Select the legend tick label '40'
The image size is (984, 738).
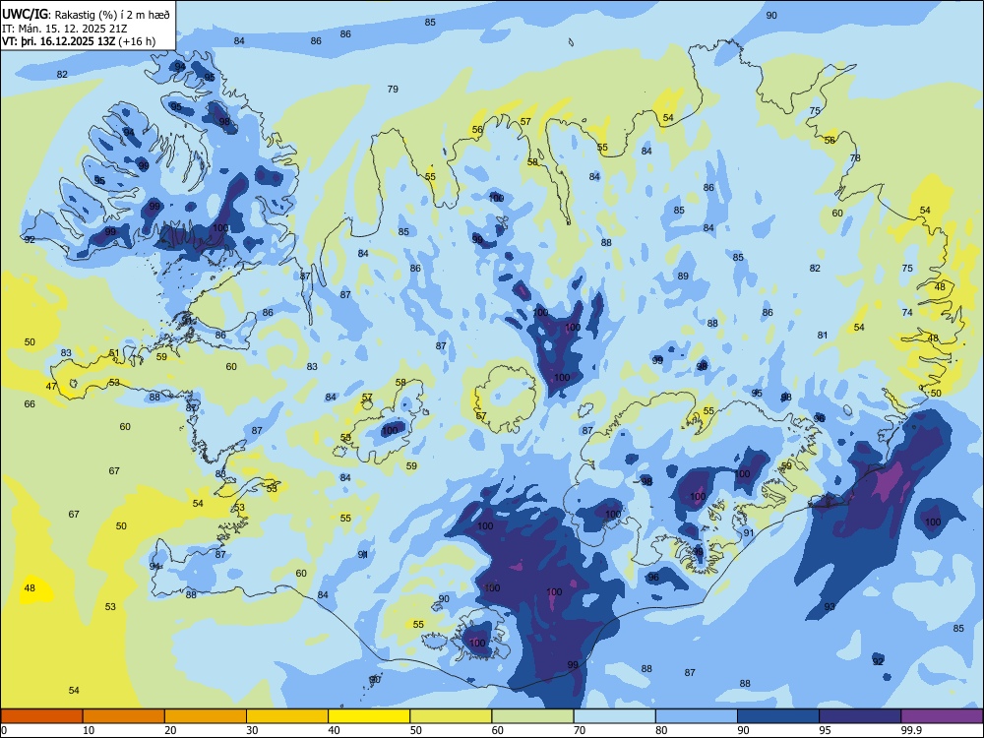(334, 730)
